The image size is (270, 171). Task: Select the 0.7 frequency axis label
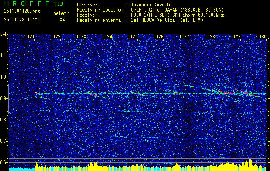tap(3, 141)
